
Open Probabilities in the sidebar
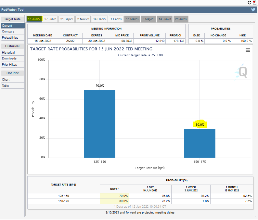point(13,38)
